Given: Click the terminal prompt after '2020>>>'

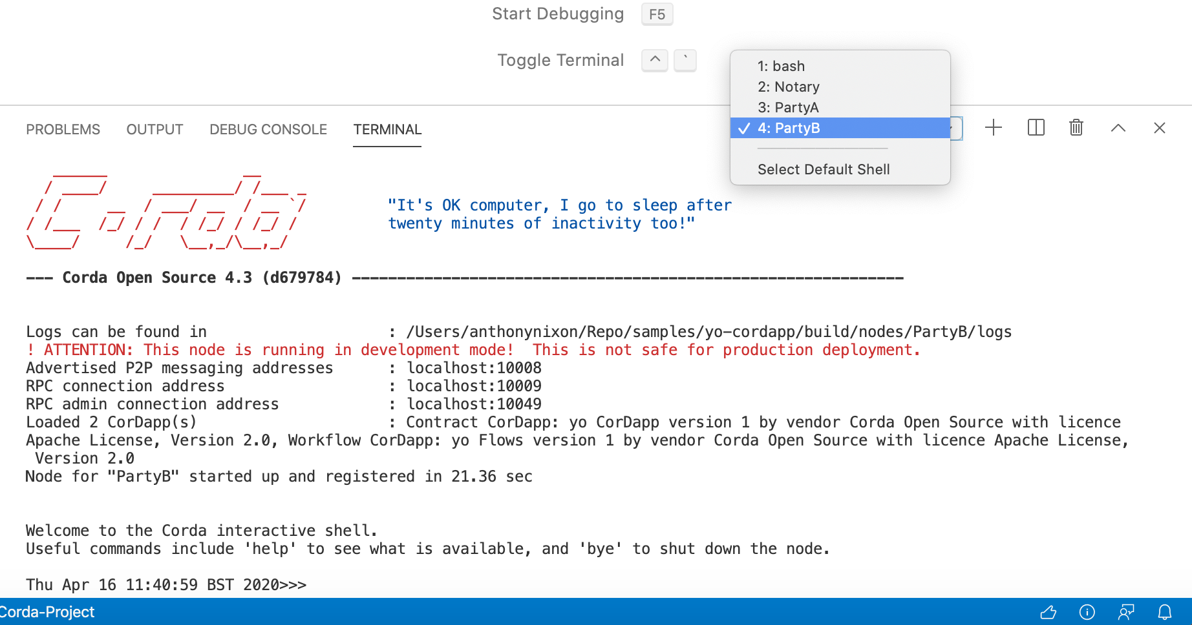Looking at the screenshot, I should [x=312, y=585].
